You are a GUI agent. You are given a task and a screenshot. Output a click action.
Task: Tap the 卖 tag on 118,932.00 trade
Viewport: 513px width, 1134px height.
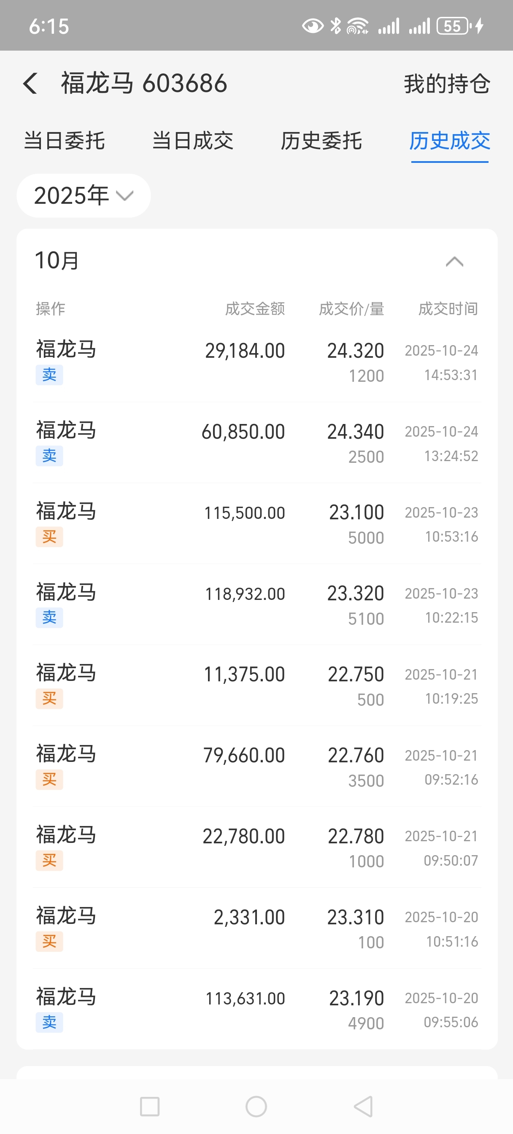point(49,618)
